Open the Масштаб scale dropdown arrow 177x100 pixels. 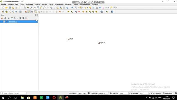(x=107, y=93)
